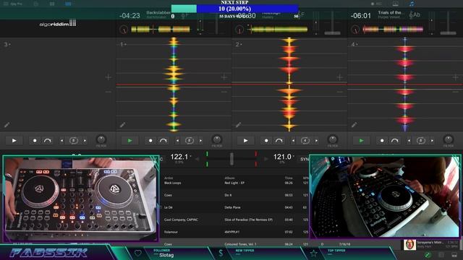The image size is (463, 260).
Task: Double the loop length on deck 2
Action: pos(317,141)
